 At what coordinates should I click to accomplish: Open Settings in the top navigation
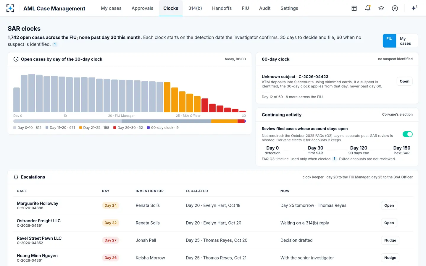click(289, 8)
